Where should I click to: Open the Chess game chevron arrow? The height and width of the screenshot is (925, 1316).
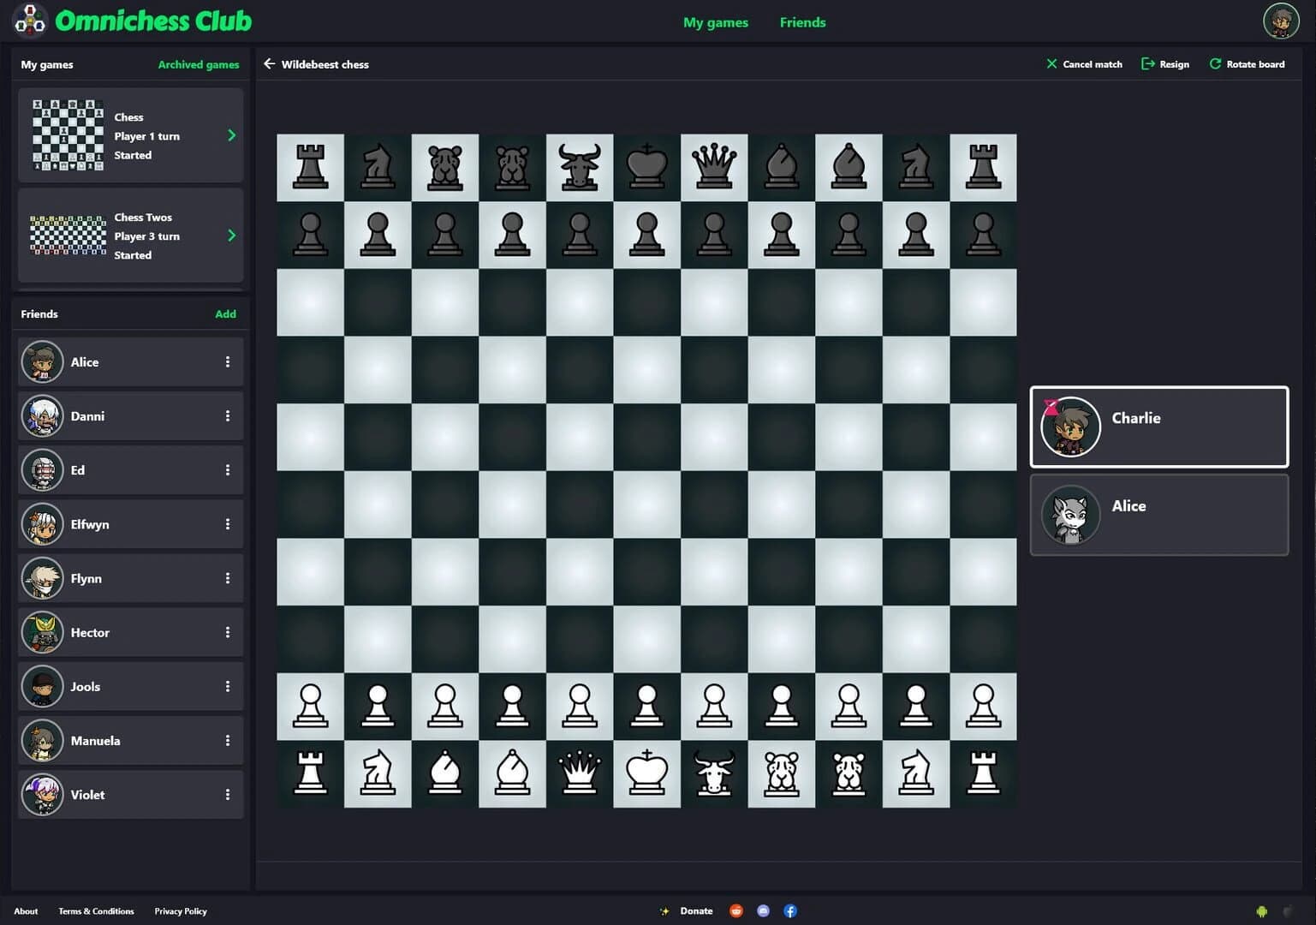231,135
